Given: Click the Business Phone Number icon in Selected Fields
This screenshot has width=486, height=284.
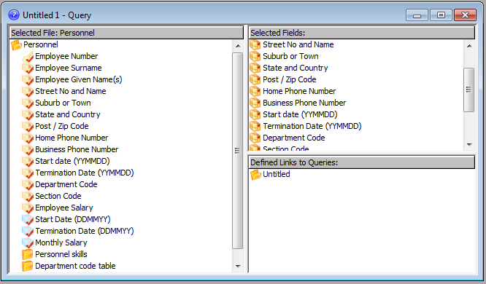Looking at the screenshot, I should [x=255, y=103].
